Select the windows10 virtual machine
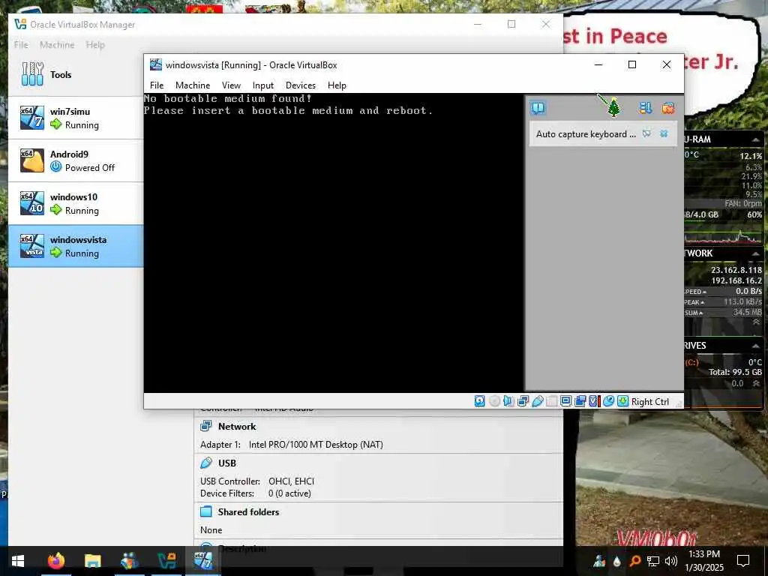Screen dimensions: 768x576 pyautogui.click(x=76, y=203)
